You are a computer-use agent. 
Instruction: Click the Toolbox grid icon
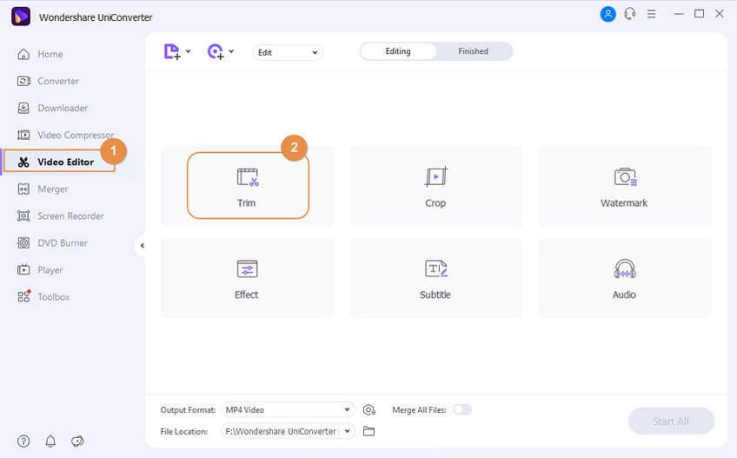tap(23, 296)
